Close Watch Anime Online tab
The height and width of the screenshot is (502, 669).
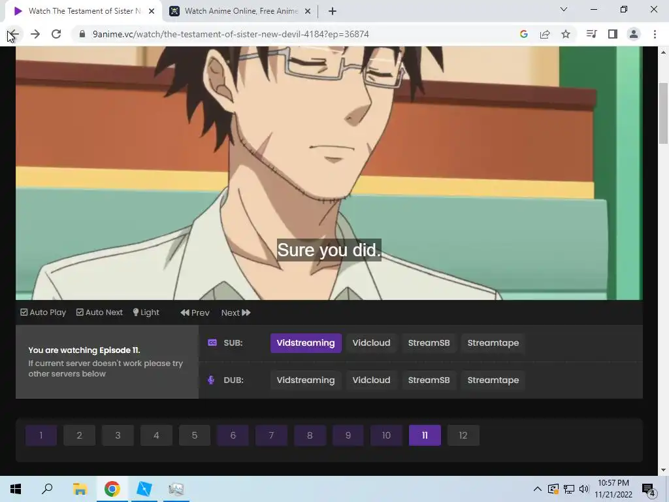tap(308, 11)
